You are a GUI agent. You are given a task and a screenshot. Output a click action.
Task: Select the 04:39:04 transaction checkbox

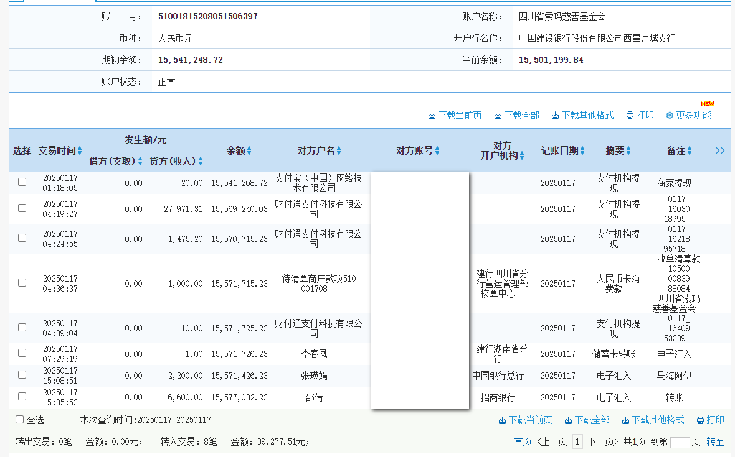point(22,328)
